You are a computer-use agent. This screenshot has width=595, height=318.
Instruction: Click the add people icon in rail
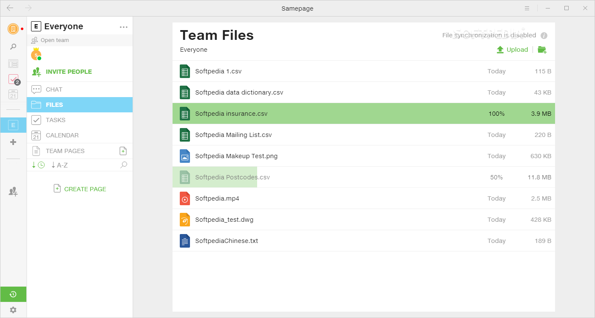click(13, 192)
